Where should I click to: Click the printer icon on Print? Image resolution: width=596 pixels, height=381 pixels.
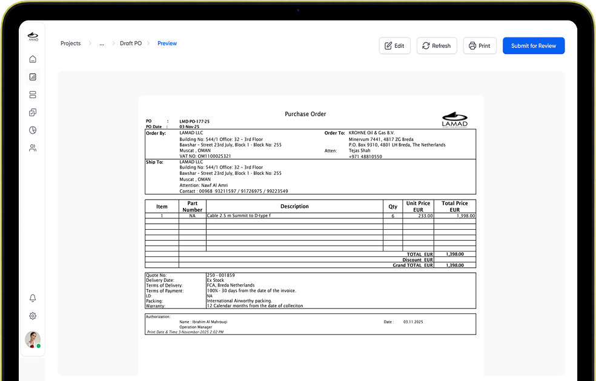[x=472, y=45]
